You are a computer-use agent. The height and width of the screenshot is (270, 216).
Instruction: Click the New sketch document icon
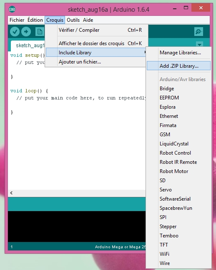point(40,32)
